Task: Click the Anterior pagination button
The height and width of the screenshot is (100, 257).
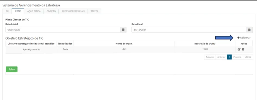Action: 221,57
